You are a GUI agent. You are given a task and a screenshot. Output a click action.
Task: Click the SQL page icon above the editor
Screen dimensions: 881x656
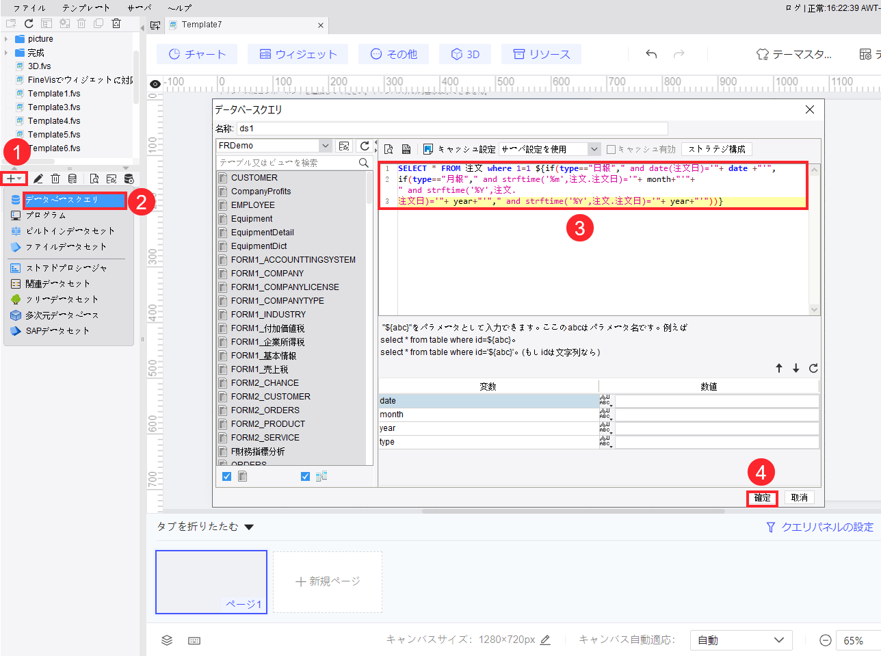pos(406,149)
